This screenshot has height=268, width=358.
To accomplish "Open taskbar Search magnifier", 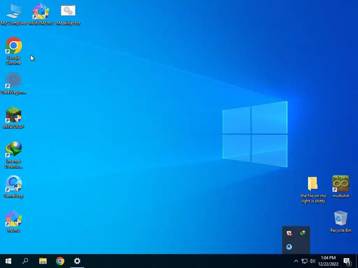I will pos(25,261).
